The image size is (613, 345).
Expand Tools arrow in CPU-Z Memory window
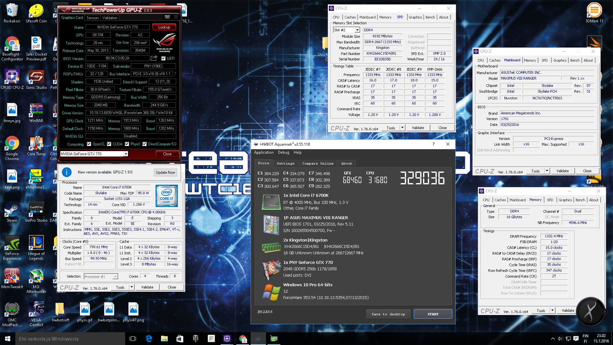tap(552, 310)
